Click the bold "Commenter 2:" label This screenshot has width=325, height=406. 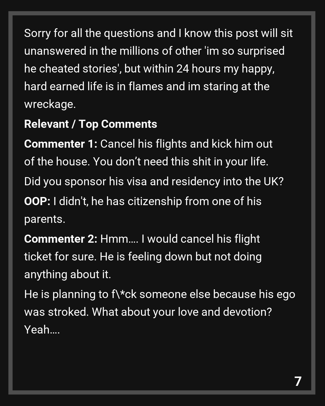click(60, 239)
